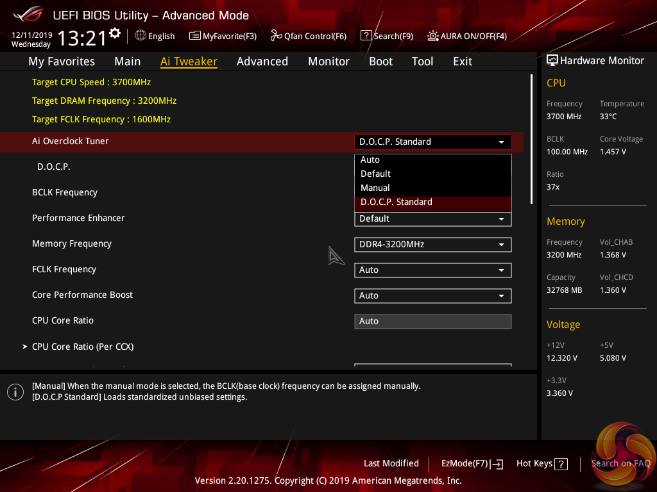This screenshot has width=657, height=492.
Task: Select the Ai Tweaker tab
Action: [189, 61]
